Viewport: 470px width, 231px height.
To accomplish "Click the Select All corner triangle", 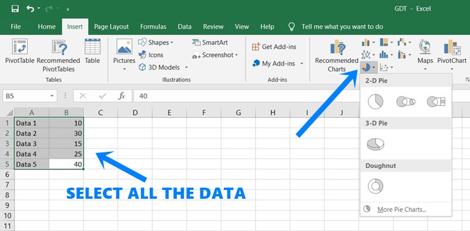I will pos(9,113).
